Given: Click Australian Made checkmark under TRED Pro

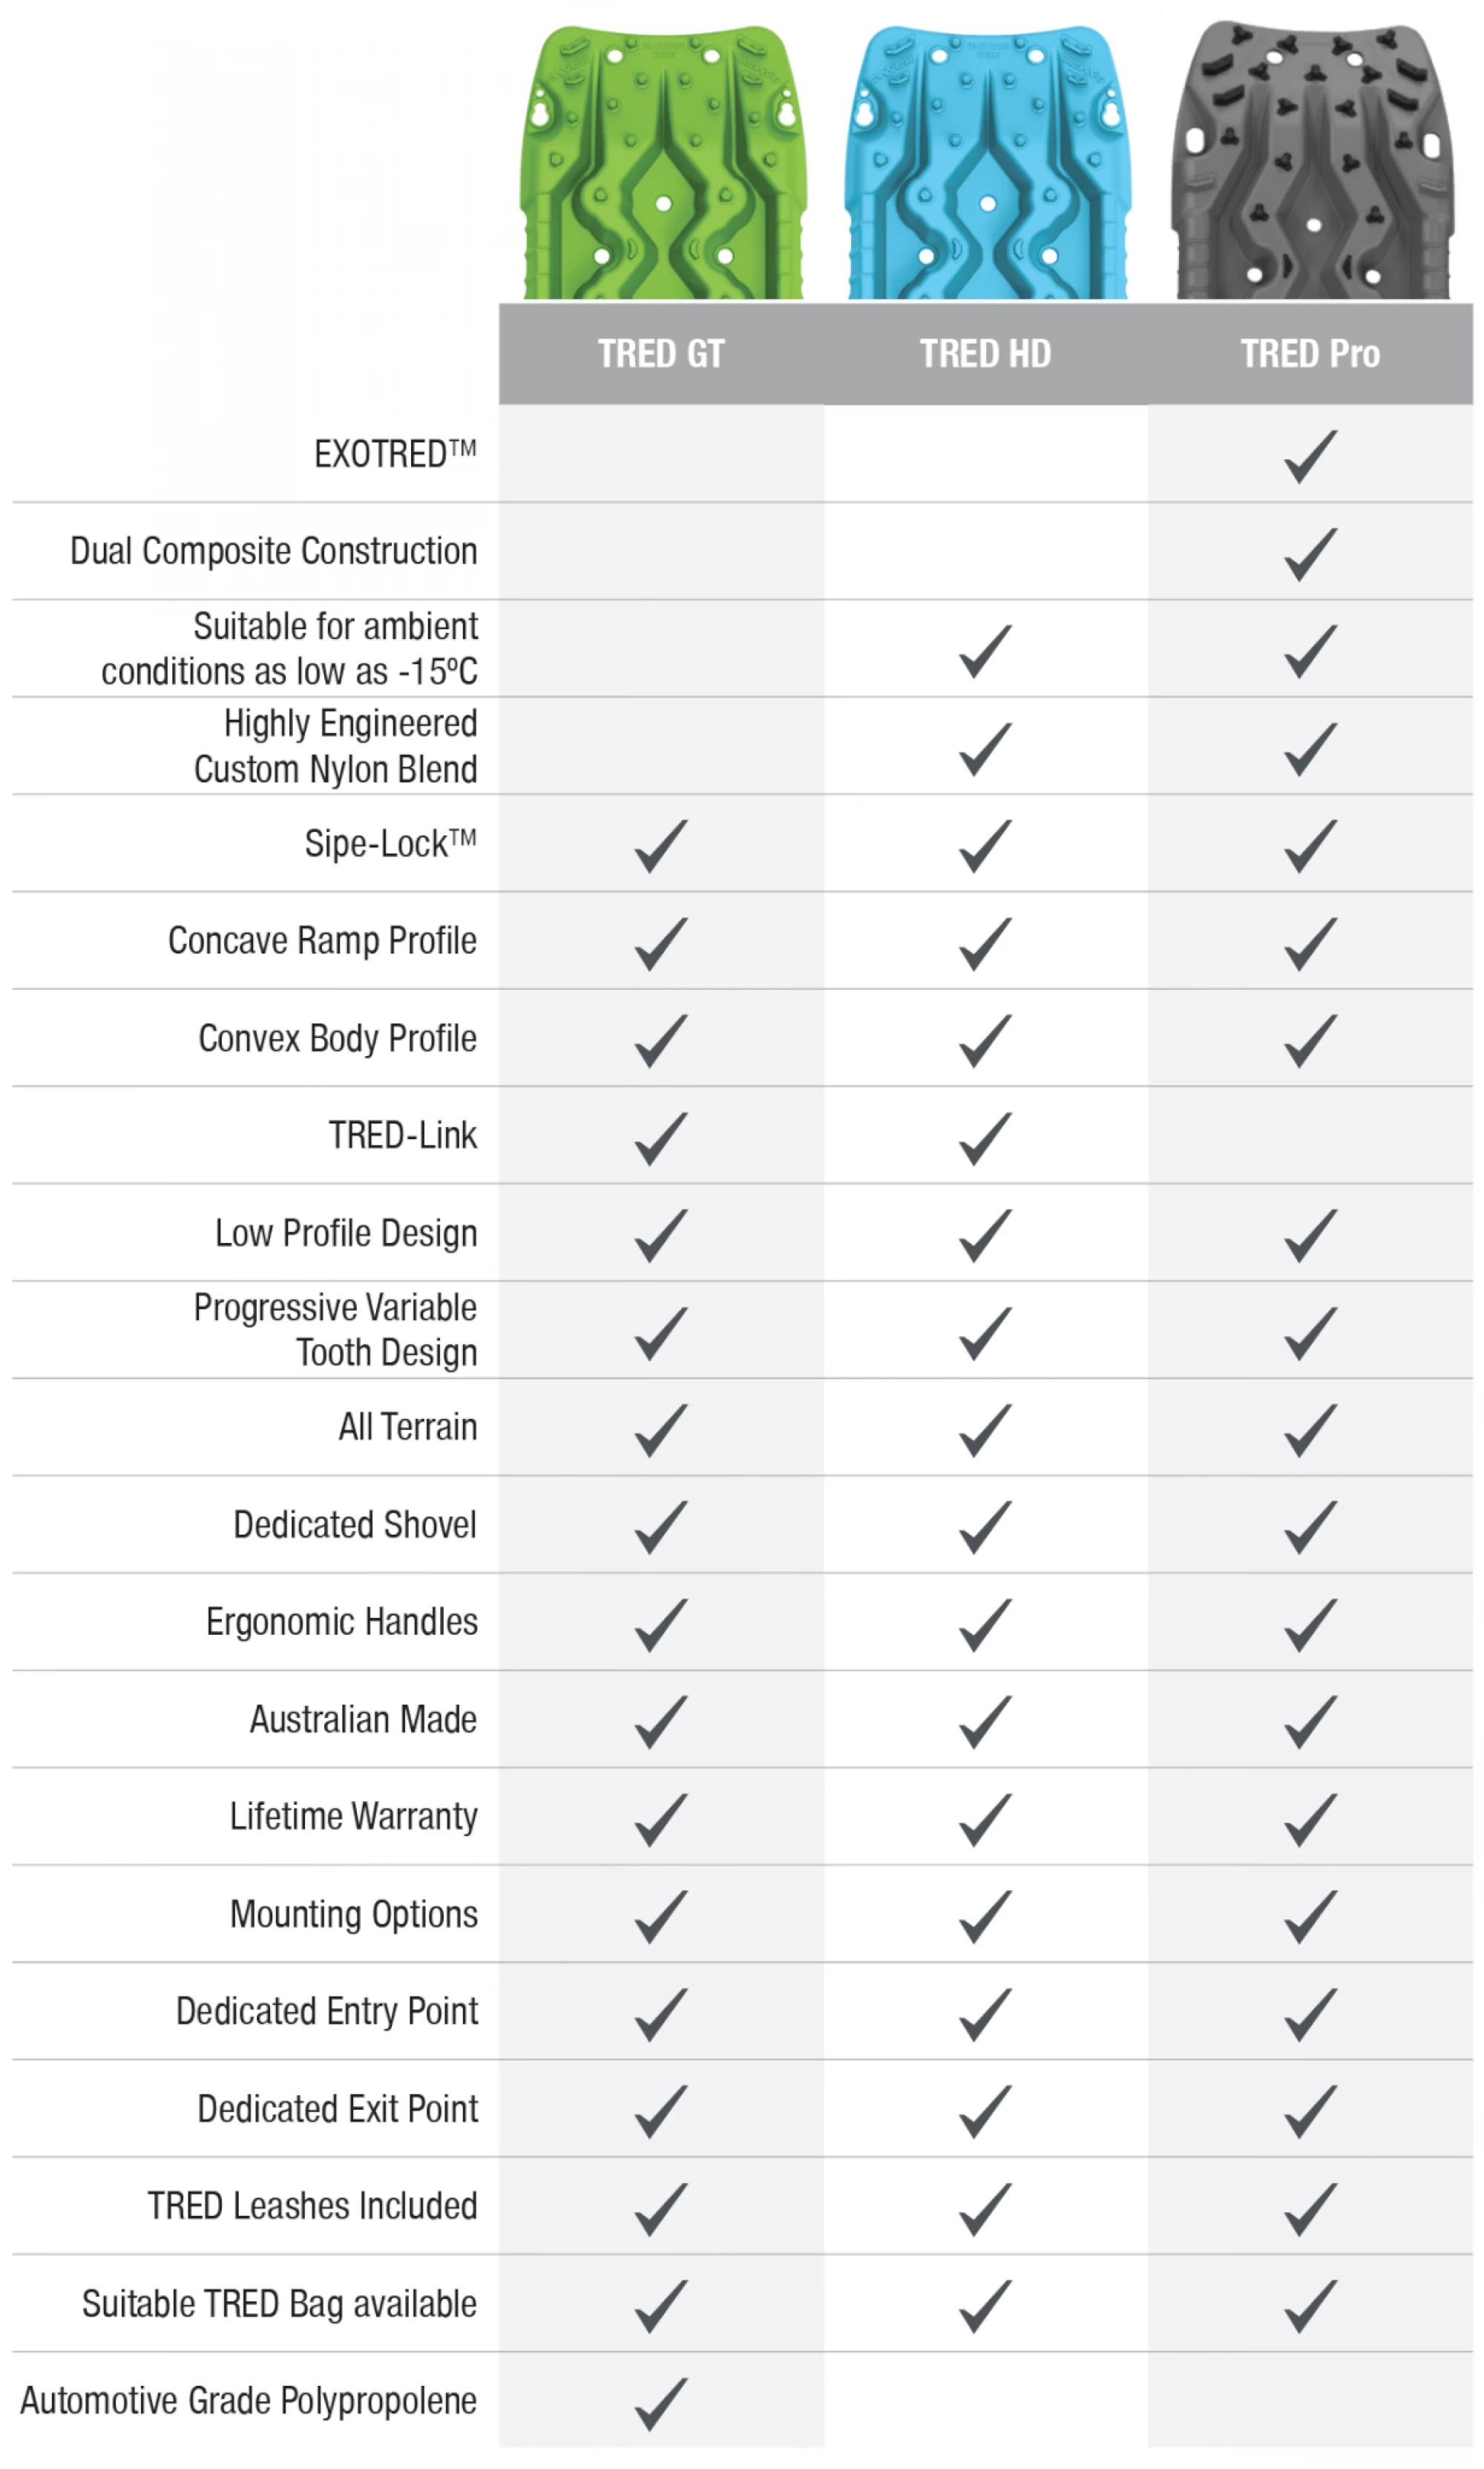Looking at the screenshot, I should pyautogui.click(x=1310, y=1721).
